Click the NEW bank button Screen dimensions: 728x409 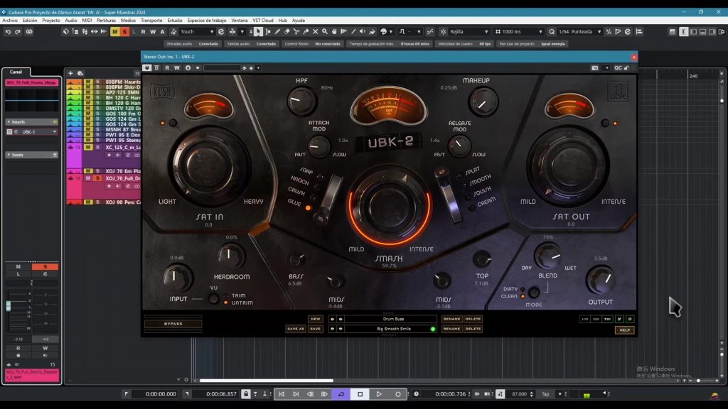pos(315,319)
